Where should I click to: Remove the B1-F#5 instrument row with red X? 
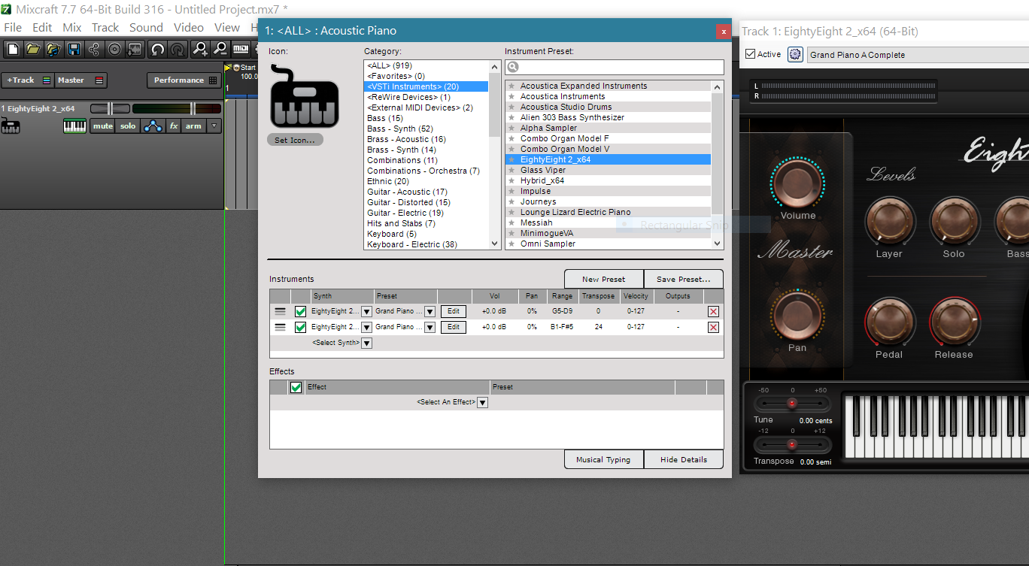pos(713,327)
